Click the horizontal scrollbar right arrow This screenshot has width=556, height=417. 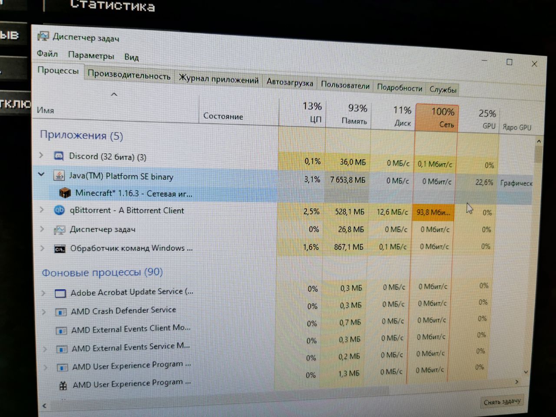click(517, 382)
